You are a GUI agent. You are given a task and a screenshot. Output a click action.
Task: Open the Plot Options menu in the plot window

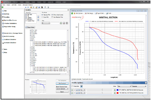tap(79, 13)
